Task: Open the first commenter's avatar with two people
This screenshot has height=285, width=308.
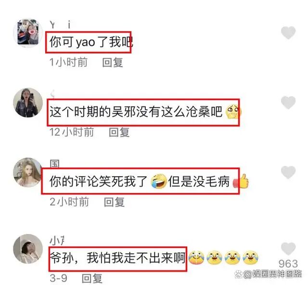Action: click(x=28, y=33)
